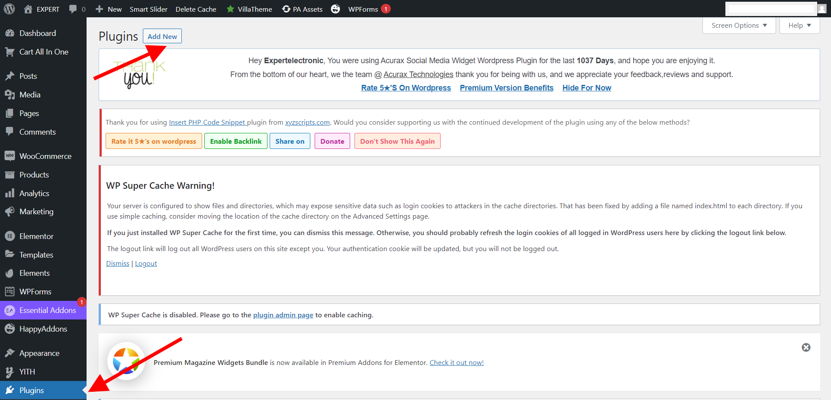Viewport: 831px width, 400px height.
Task: Click the Add New plugin button
Action: 162,36
